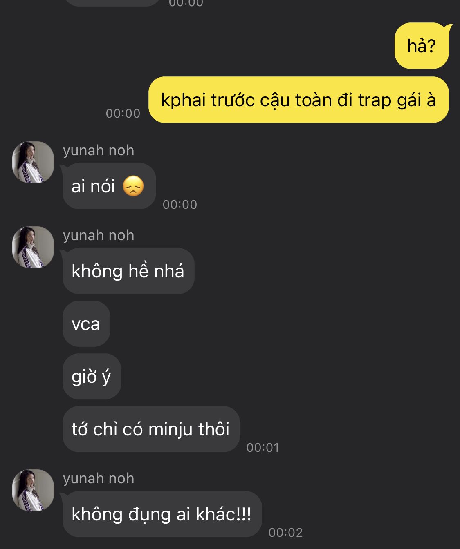Tap the 00:02 timestamp beside last message
Image resolution: width=460 pixels, height=549 pixels.
pyautogui.click(x=286, y=533)
